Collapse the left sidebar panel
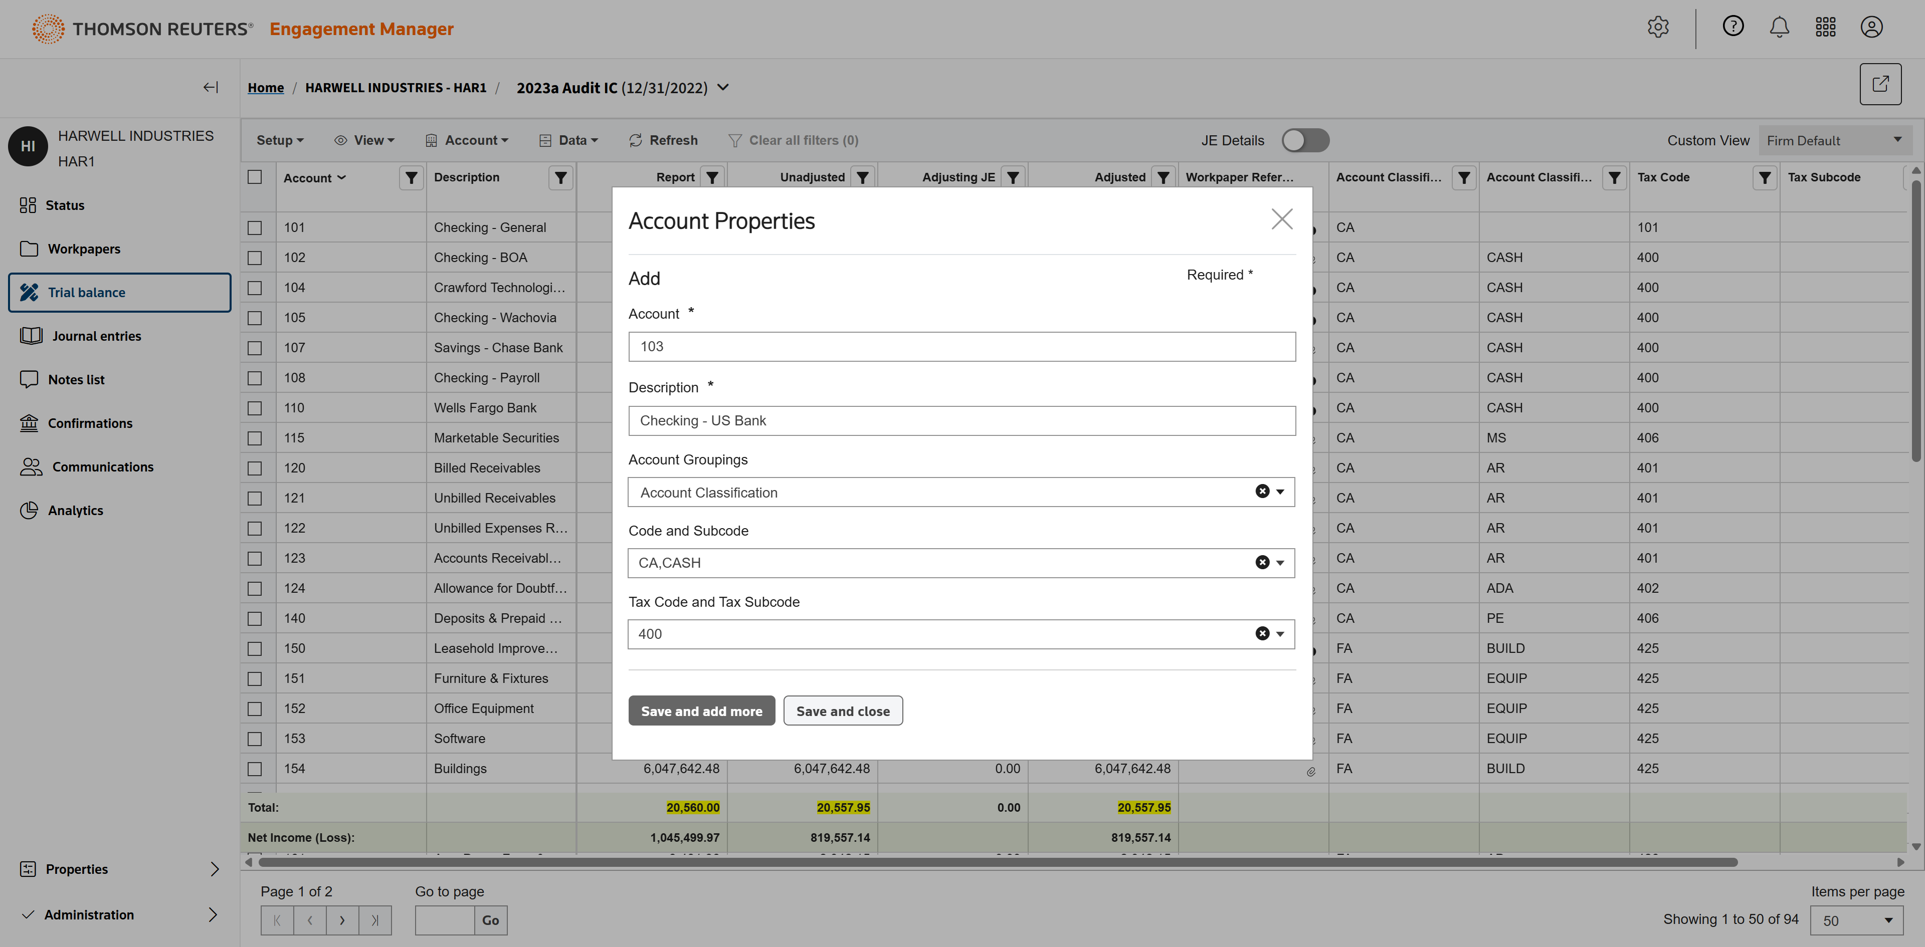The width and height of the screenshot is (1925, 947). 211,87
